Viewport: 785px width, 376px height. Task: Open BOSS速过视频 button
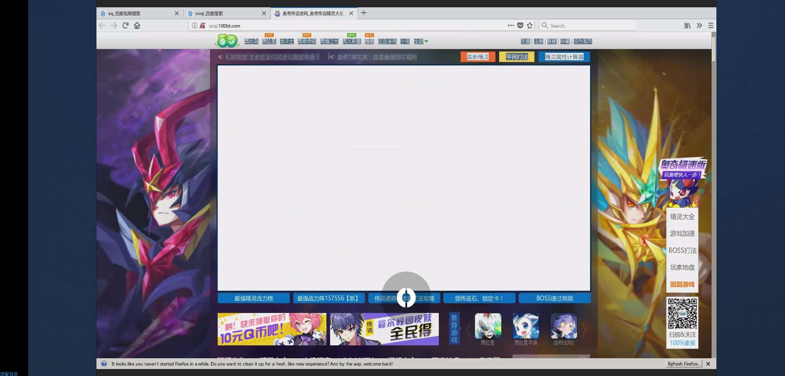[x=555, y=298]
